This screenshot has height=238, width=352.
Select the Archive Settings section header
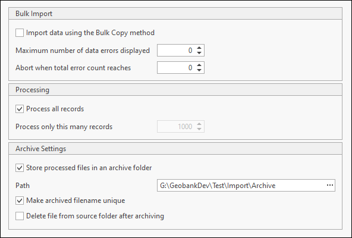point(175,149)
